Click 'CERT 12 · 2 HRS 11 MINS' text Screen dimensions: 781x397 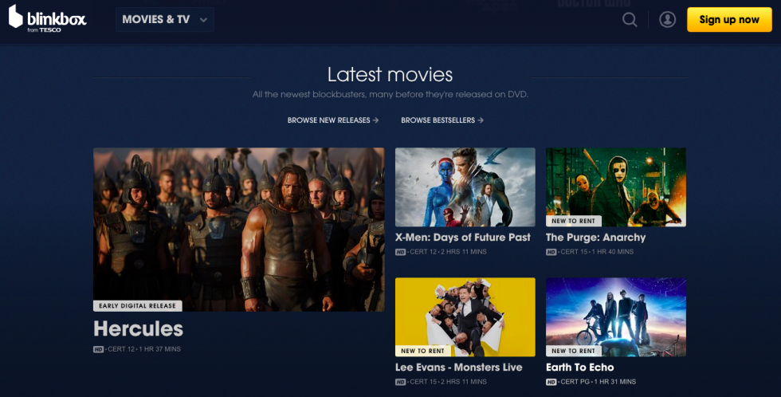click(448, 252)
